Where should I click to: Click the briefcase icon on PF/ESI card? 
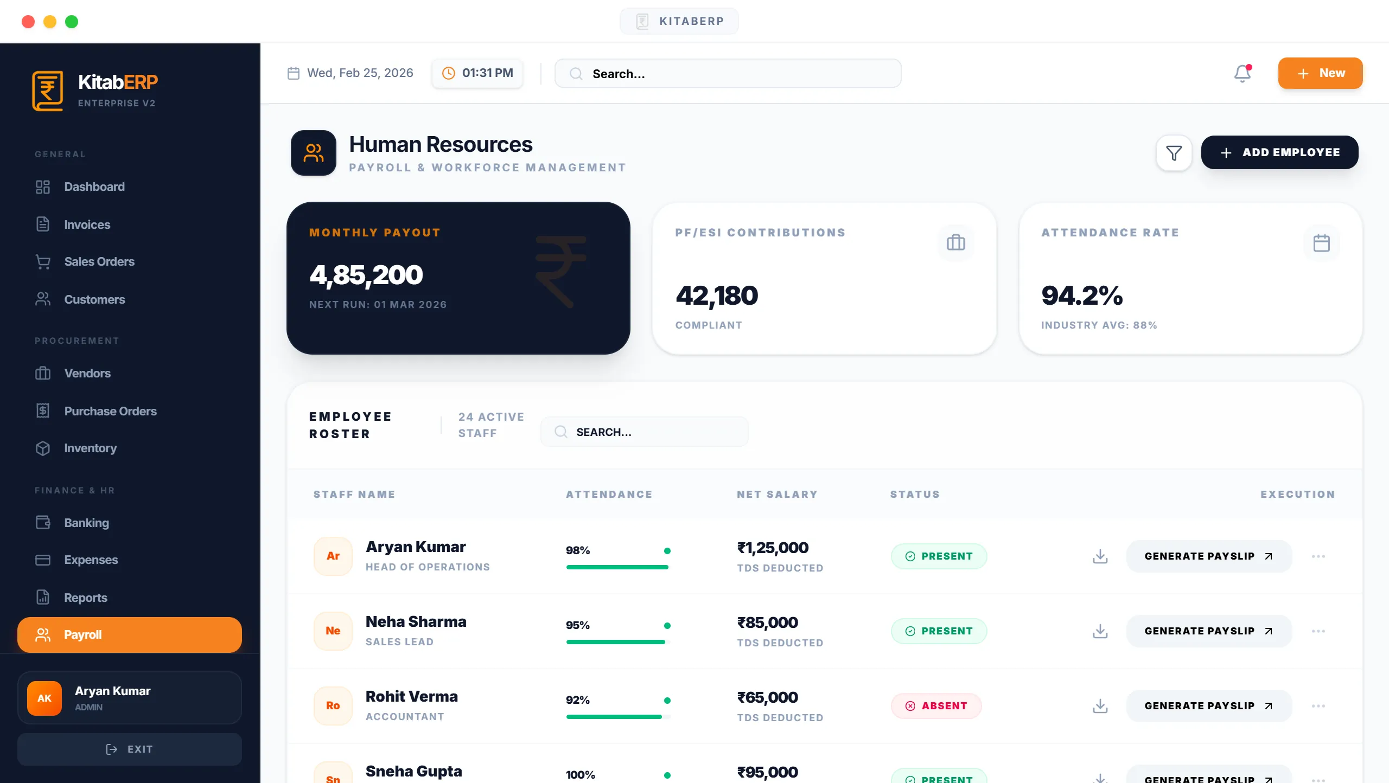[x=955, y=242]
